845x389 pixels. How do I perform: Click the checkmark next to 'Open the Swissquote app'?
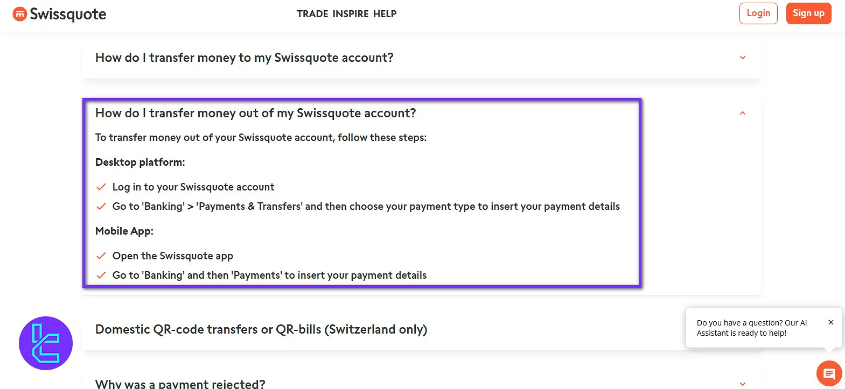(x=101, y=256)
